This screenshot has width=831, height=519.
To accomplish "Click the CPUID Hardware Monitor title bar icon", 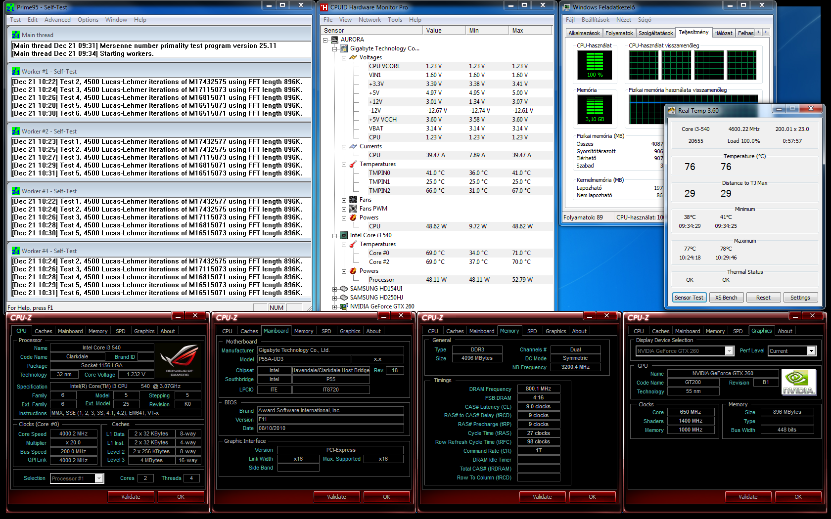I will tap(324, 7).
